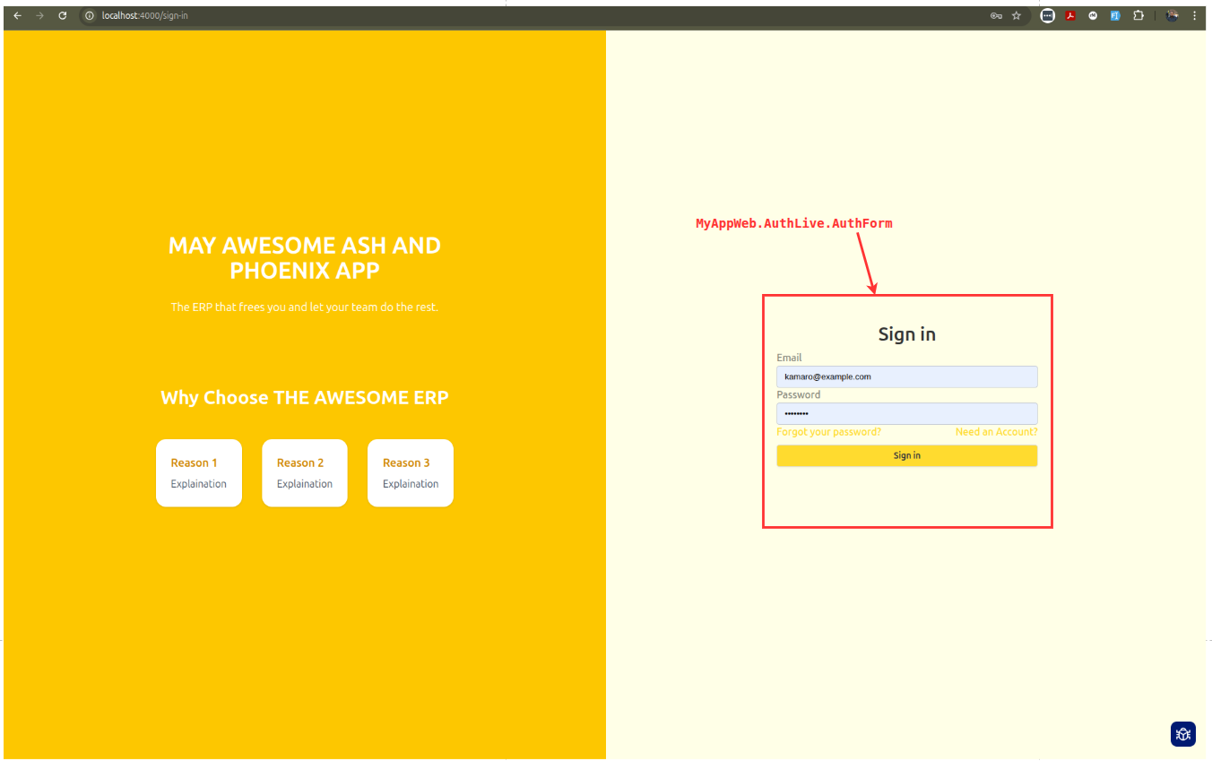1212x761 pixels.
Task: Open the Adobe Acrobat extension
Action: click(1070, 15)
